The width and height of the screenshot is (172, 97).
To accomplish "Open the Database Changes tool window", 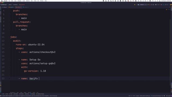I will 40,94.
